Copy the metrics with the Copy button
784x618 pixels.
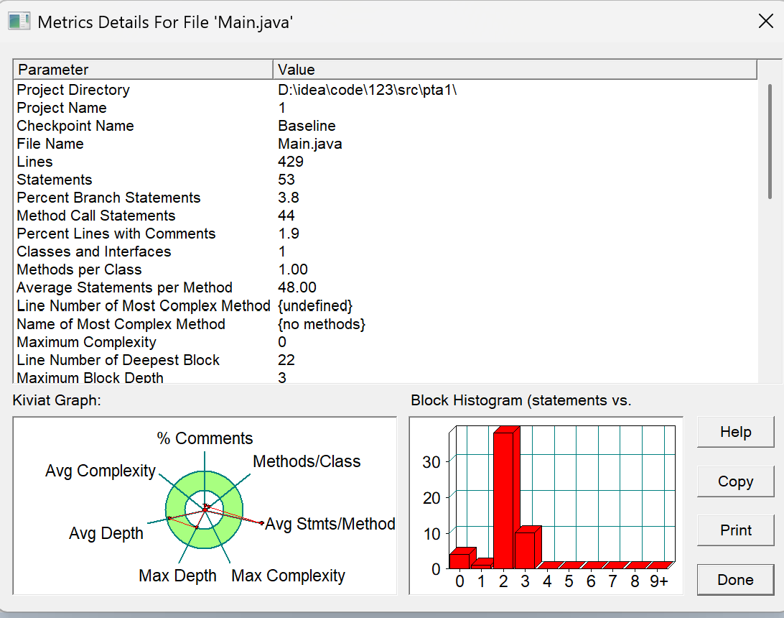coord(735,481)
